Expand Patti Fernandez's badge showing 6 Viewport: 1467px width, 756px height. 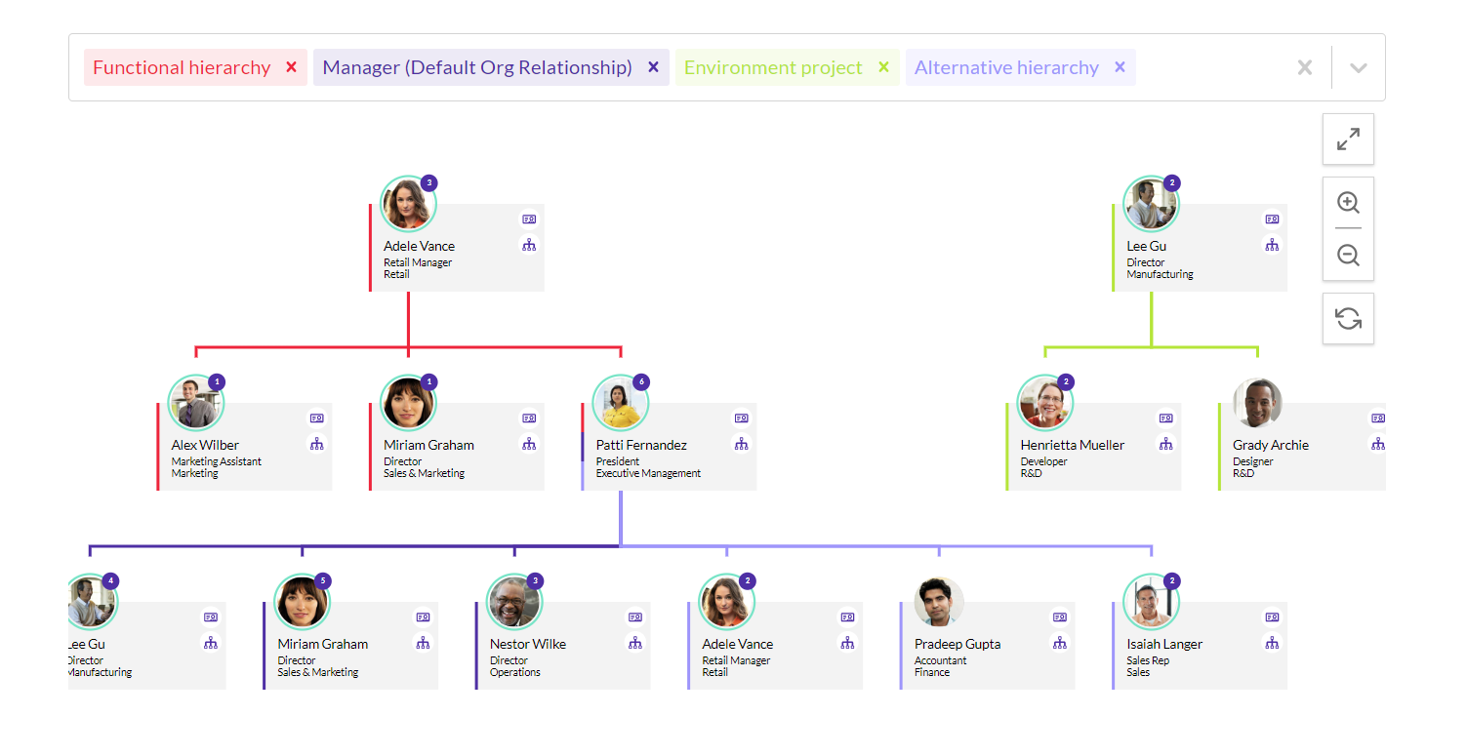641,382
